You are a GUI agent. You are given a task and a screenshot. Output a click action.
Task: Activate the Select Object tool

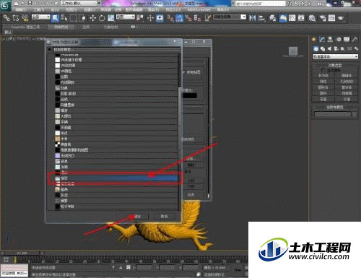click(x=56, y=18)
